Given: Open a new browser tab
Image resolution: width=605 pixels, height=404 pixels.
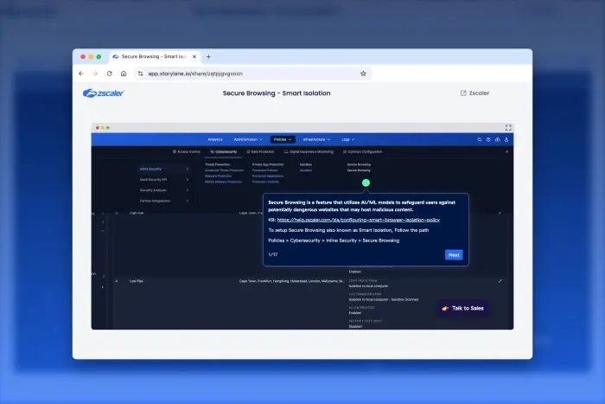Looking at the screenshot, I should [x=208, y=56].
